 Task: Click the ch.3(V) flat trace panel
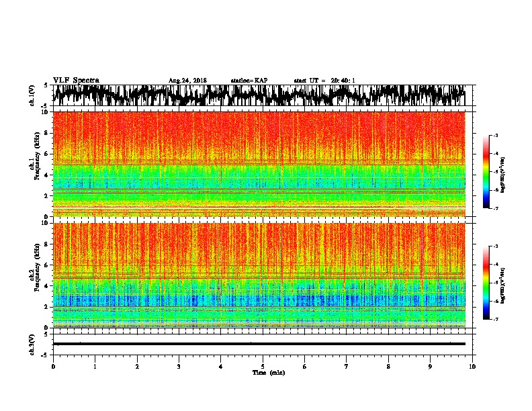262,345
